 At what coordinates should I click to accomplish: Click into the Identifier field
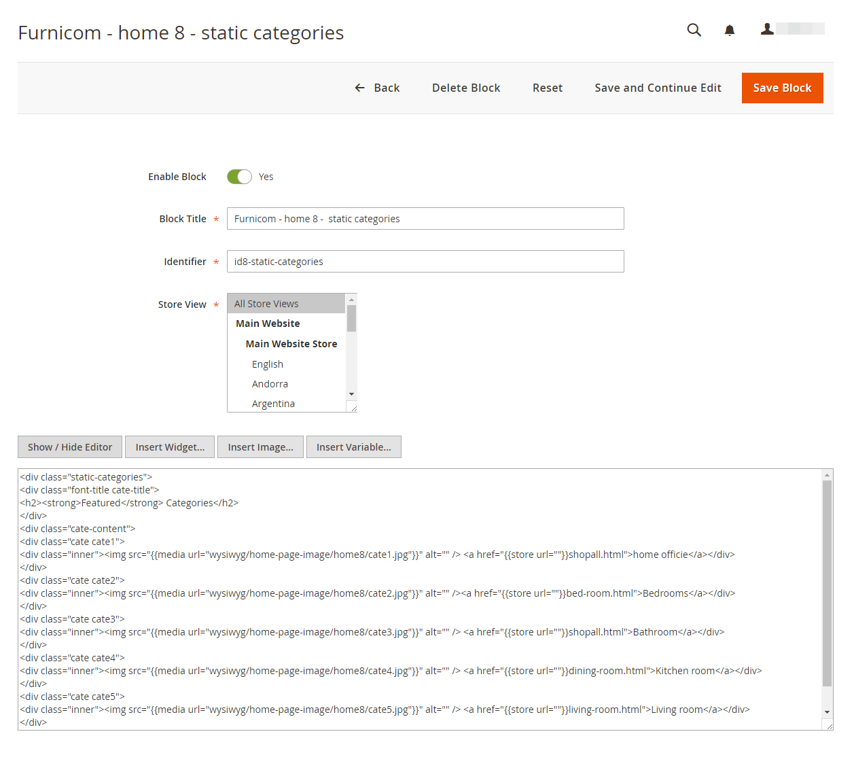(x=425, y=262)
